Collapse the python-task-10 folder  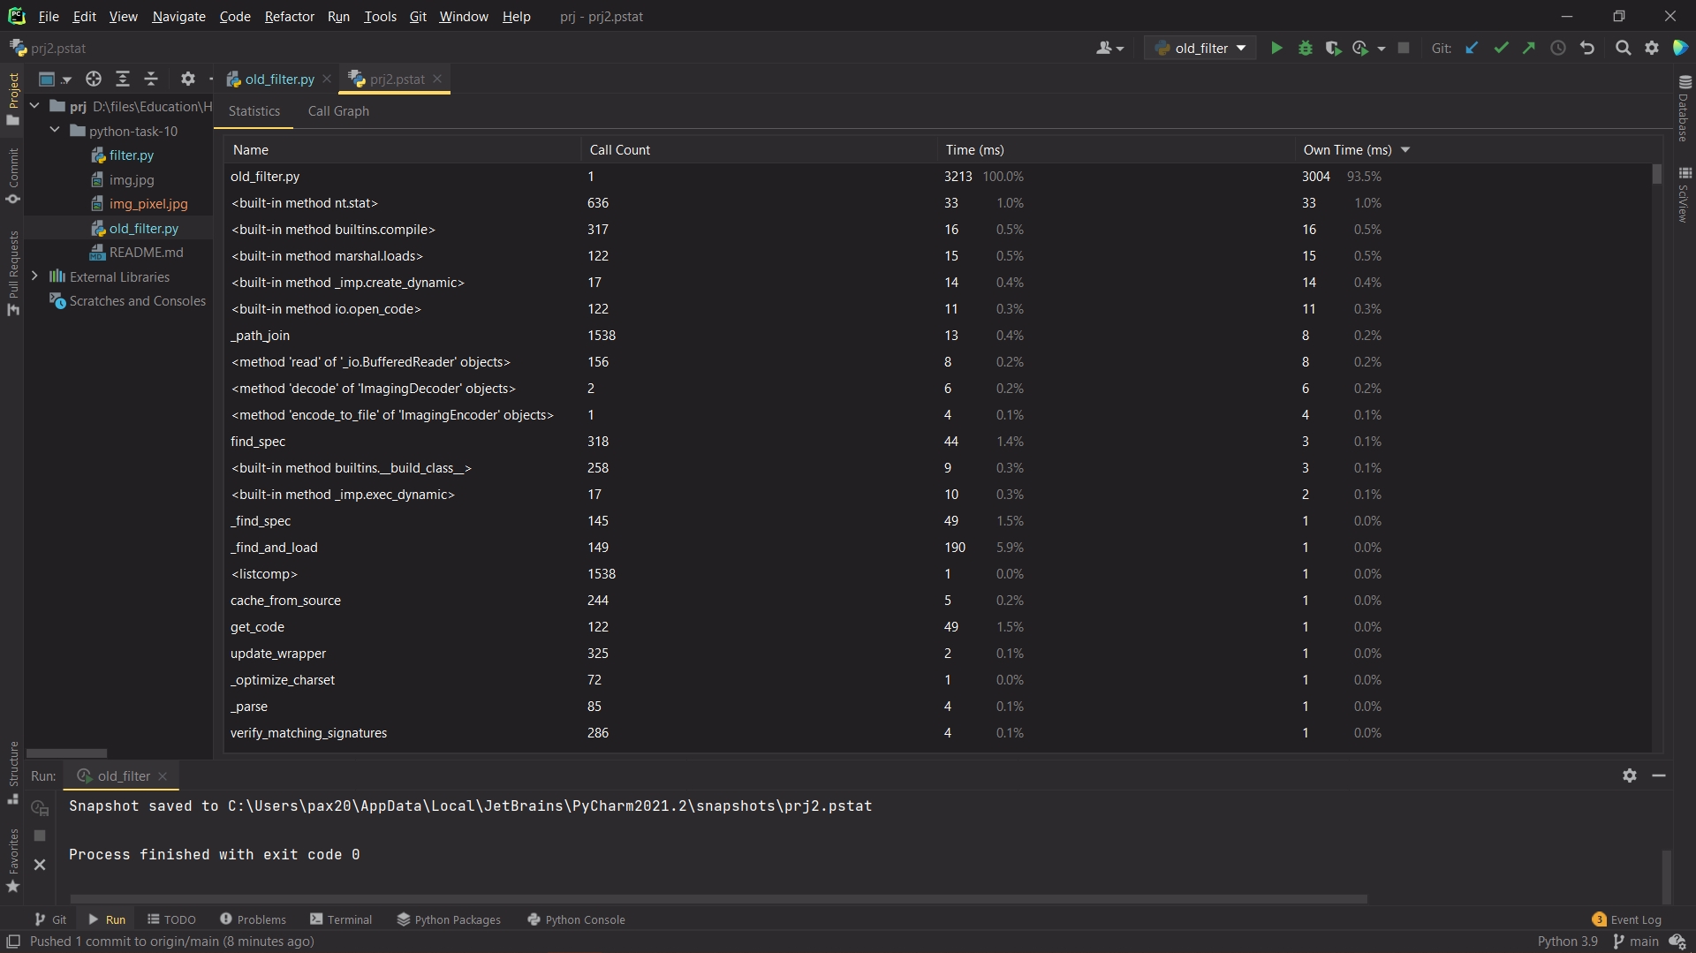click(x=54, y=131)
